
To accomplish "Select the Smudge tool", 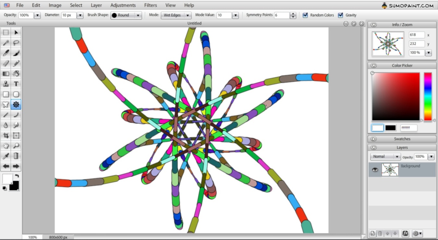I will click(x=16, y=125).
